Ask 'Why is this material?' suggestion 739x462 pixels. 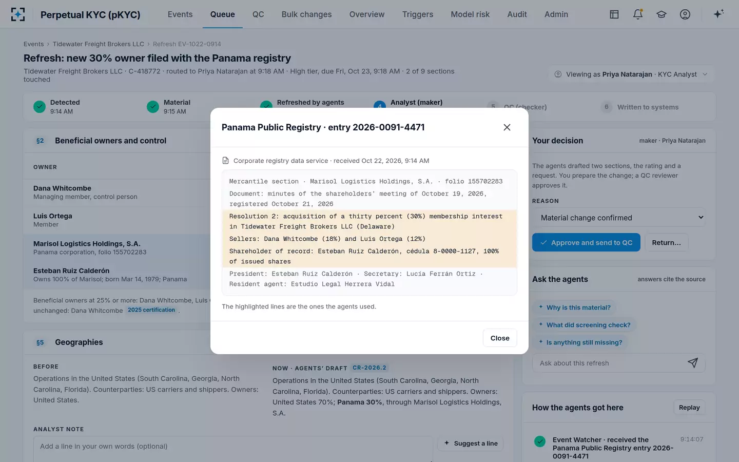click(x=575, y=307)
